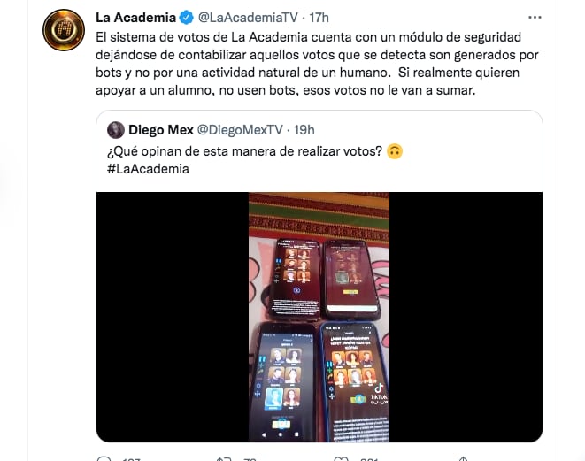The height and width of the screenshot is (461, 585).
Task: Click the retweet arrows icon
Action: click(x=224, y=458)
